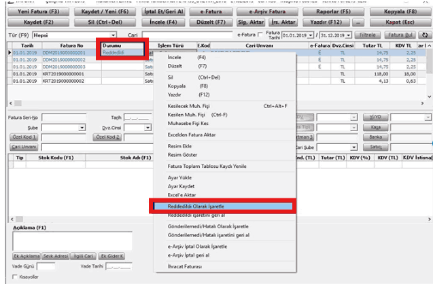
Task: Choose Resim Ekle from context menu
Action: point(225,146)
